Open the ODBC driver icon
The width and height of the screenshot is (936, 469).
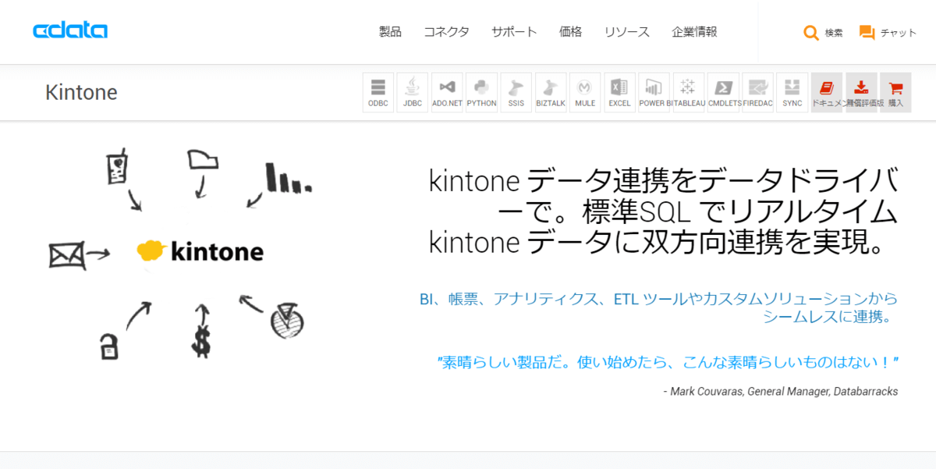point(378,92)
